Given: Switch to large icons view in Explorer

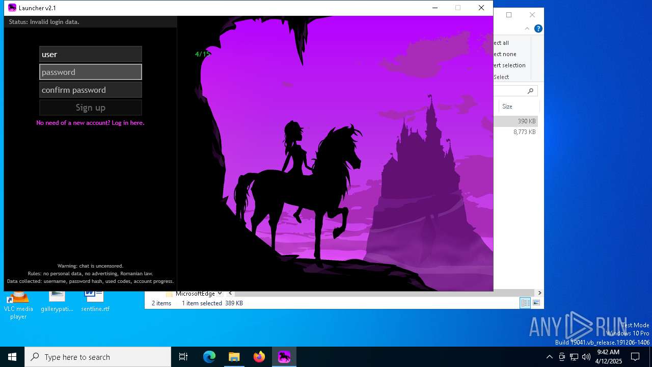Looking at the screenshot, I should 536,303.
